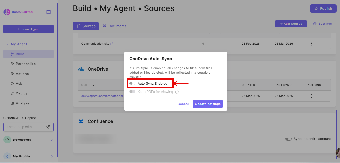The width and height of the screenshot is (340, 163).
Task: Cancel the OneDrive Auto-Sync dialog
Action: [183, 104]
